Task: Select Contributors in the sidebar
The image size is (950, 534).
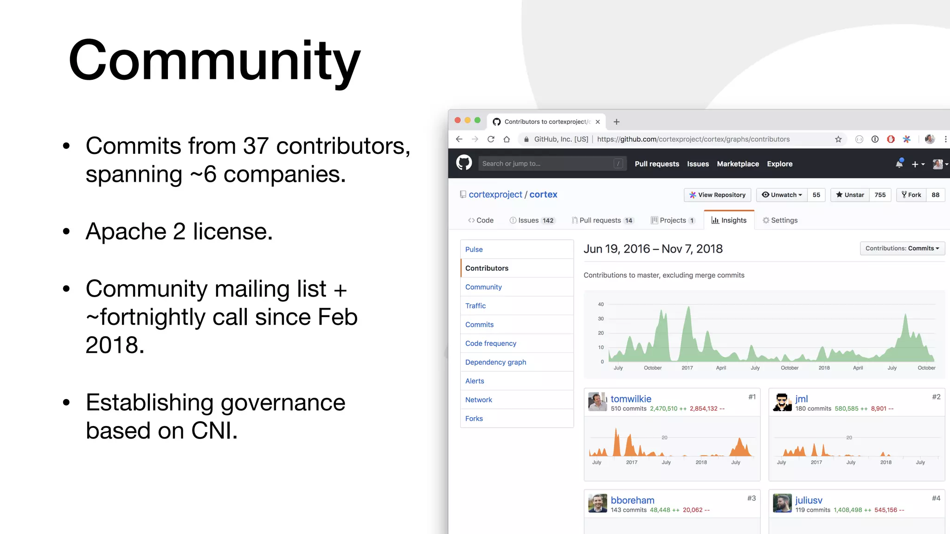Action: pyautogui.click(x=517, y=268)
